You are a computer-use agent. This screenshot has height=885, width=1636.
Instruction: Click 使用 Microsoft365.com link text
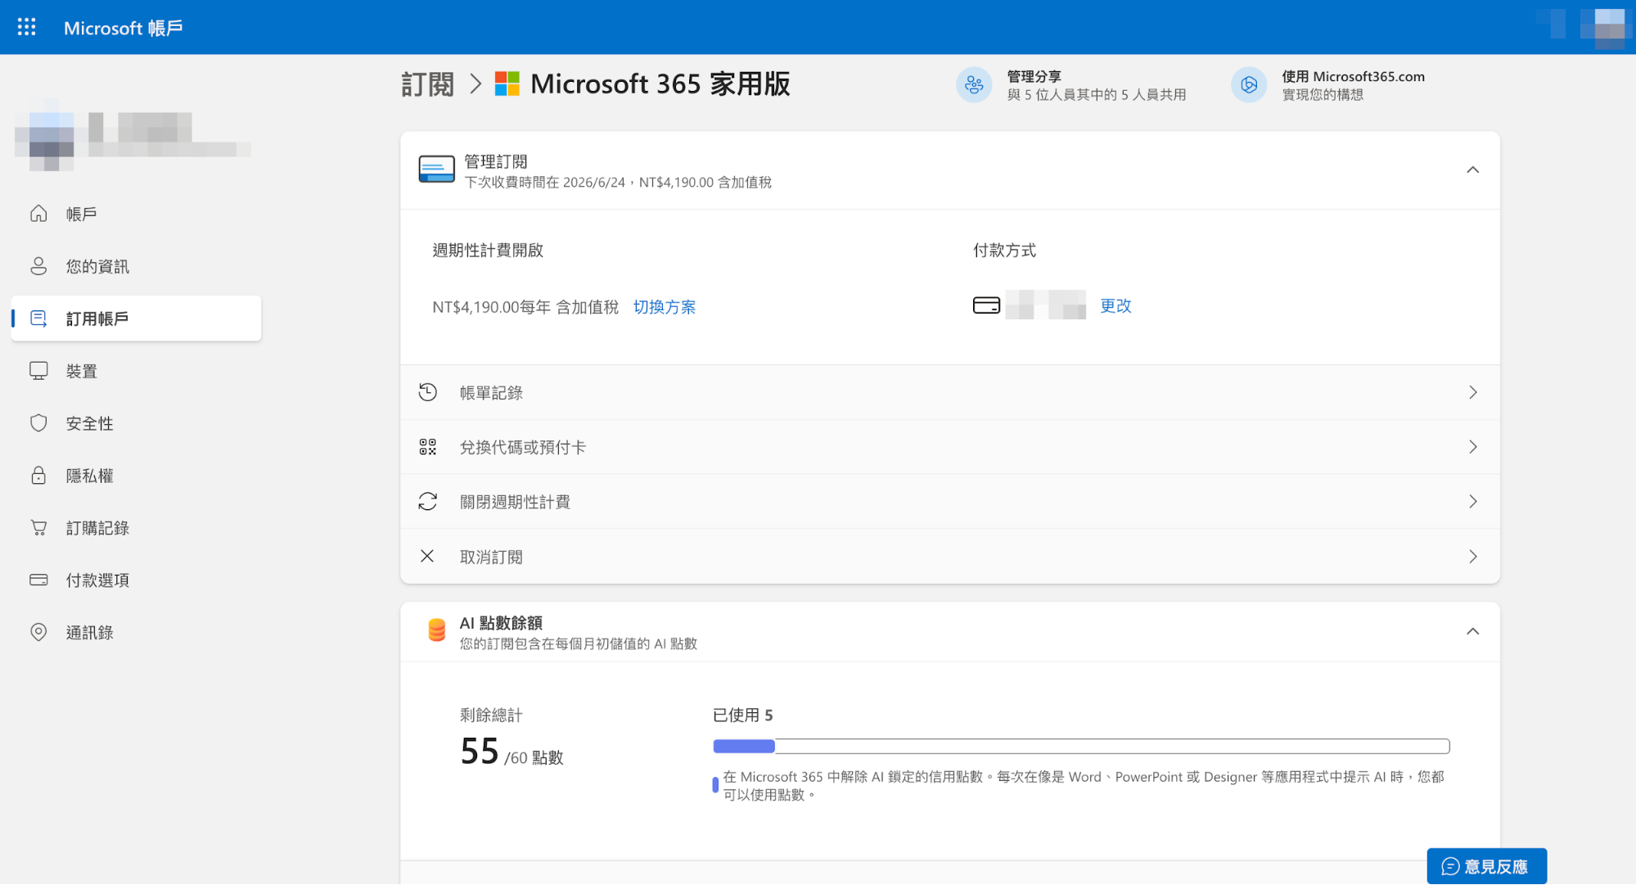coord(1353,76)
